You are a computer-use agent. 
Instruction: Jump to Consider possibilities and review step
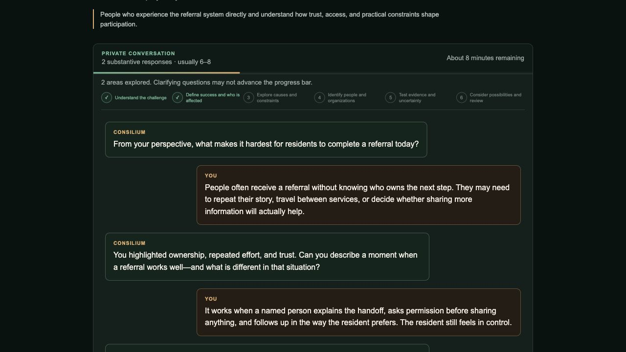495,98
